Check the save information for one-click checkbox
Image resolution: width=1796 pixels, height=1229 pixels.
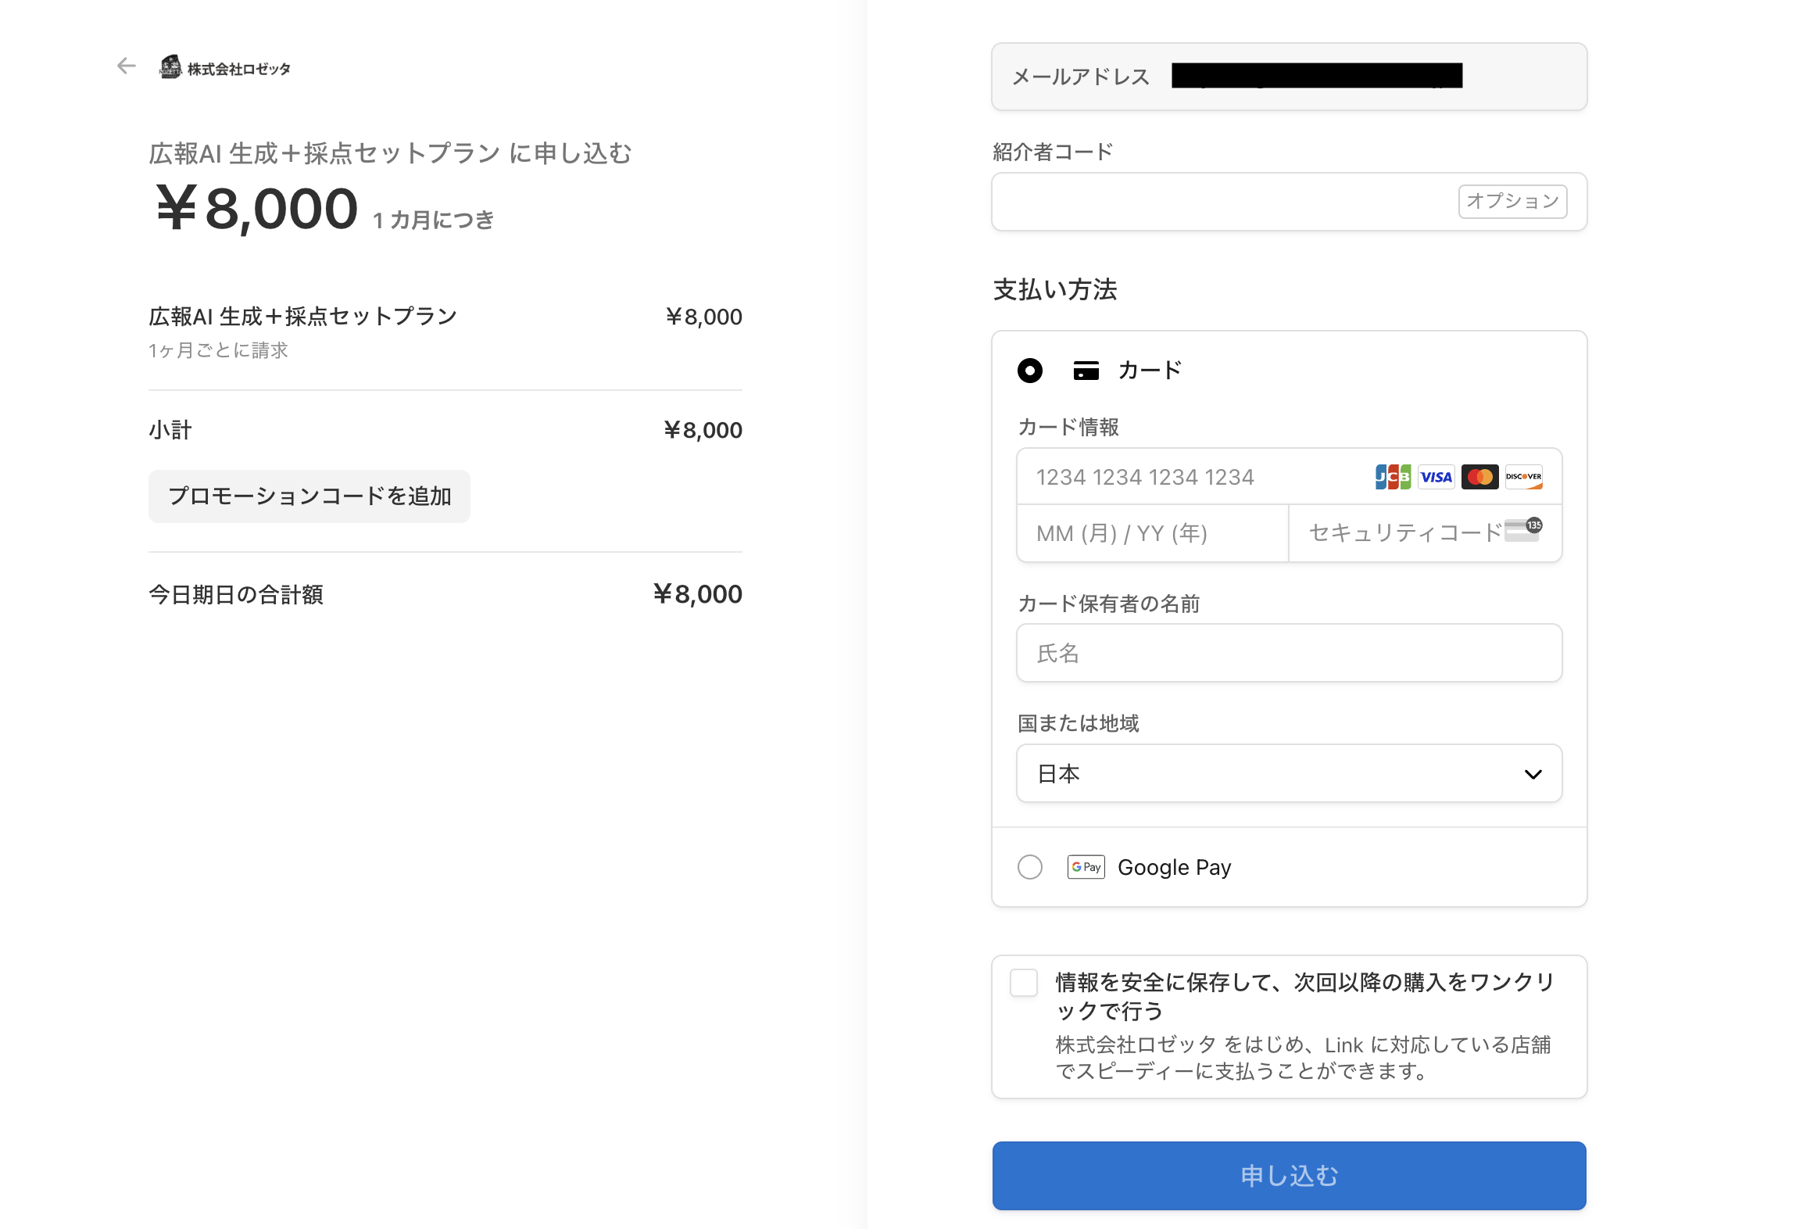coord(1024,983)
